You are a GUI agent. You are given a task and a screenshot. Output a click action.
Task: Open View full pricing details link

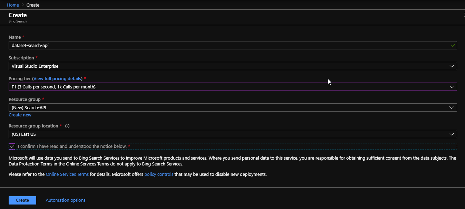coord(58,79)
